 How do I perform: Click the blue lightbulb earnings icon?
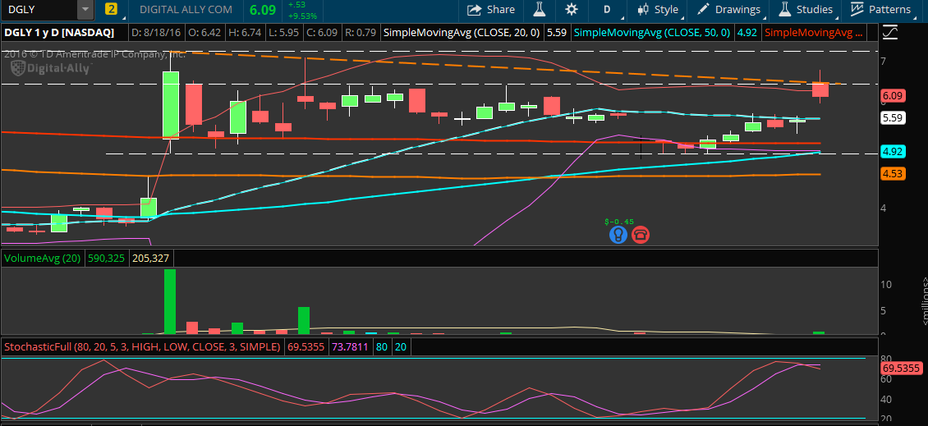618,235
